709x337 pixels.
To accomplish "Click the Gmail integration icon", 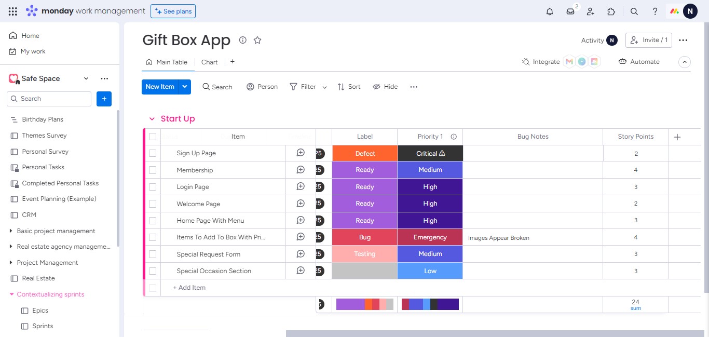I will pyautogui.click(x=569, y=61).
